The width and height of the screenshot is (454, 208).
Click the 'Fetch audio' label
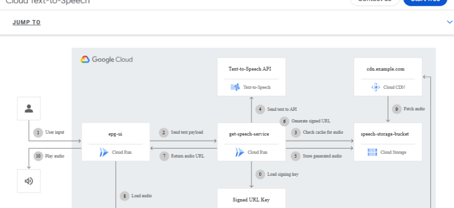pyautogui.click(x=414, y=109)
